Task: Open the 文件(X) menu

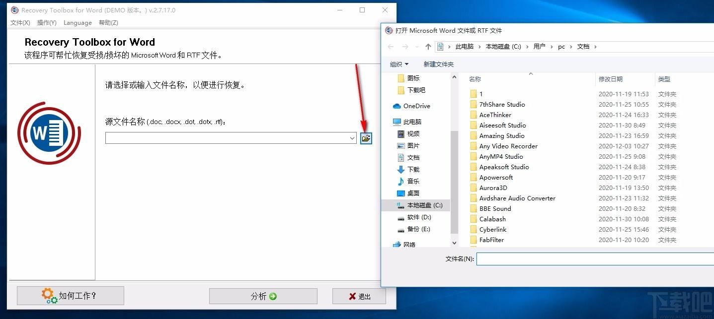Action: [x=20, y=23]
